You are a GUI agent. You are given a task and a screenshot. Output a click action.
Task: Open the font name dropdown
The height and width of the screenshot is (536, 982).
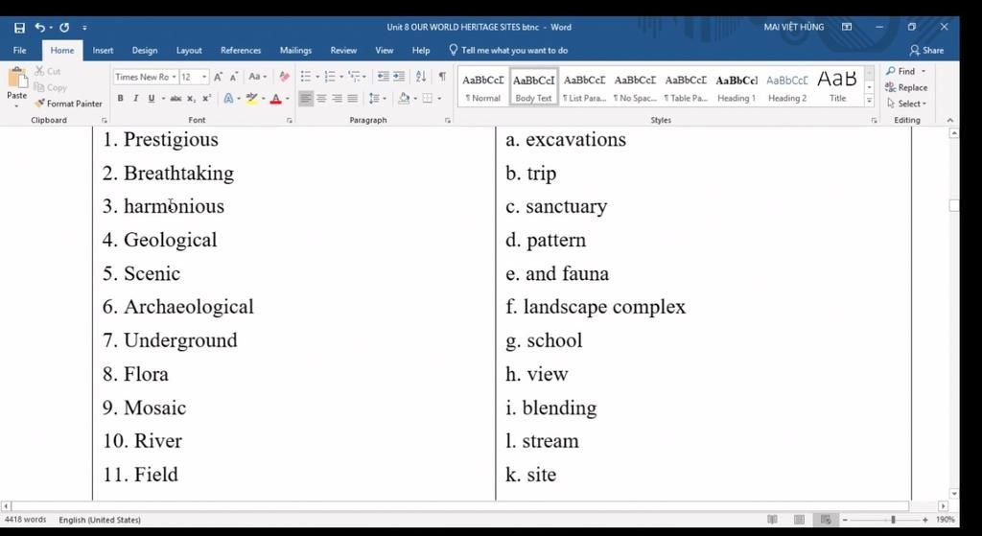coord(174,77)
